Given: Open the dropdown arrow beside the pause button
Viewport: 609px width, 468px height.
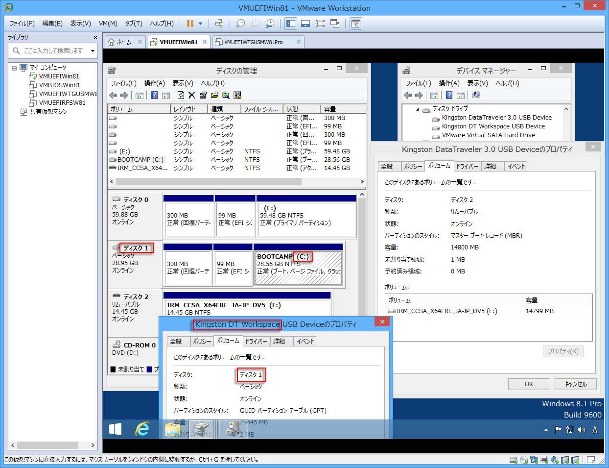Looking at the screenshot, I should (x=201, y=24).
